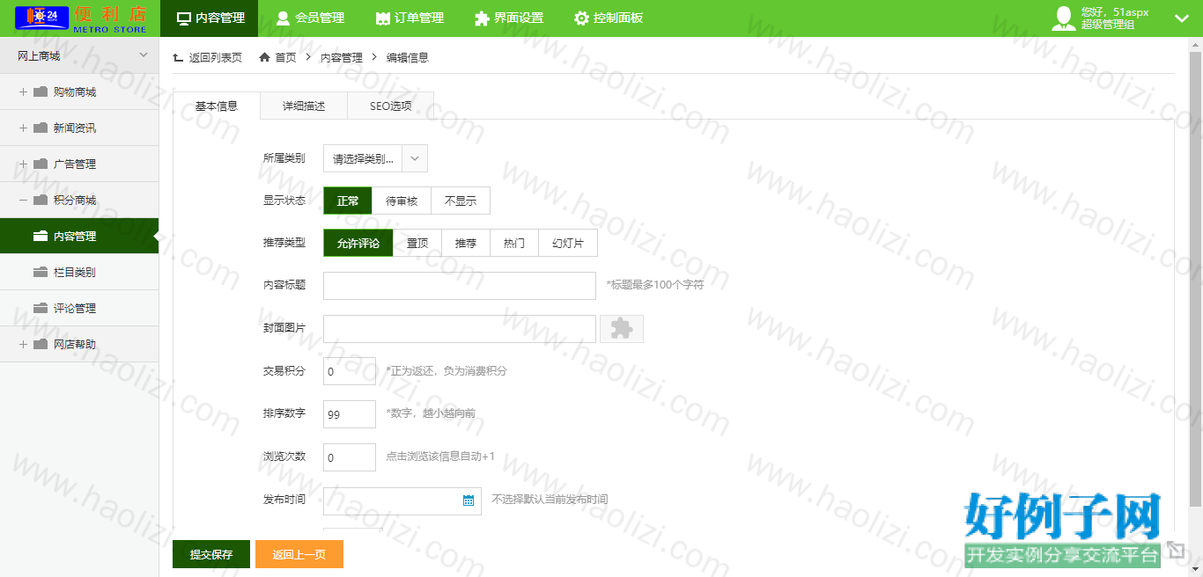Click the gear icon beside 控制面板
The height and width of the screenshot is (577, 1203).
click(x=581, y=18)
